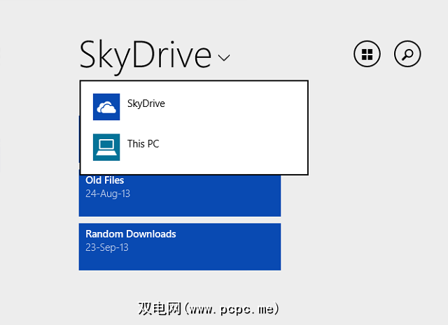Click the 23-Sep-13 date label
Screen dimensions: 448x325
point(108,247)
